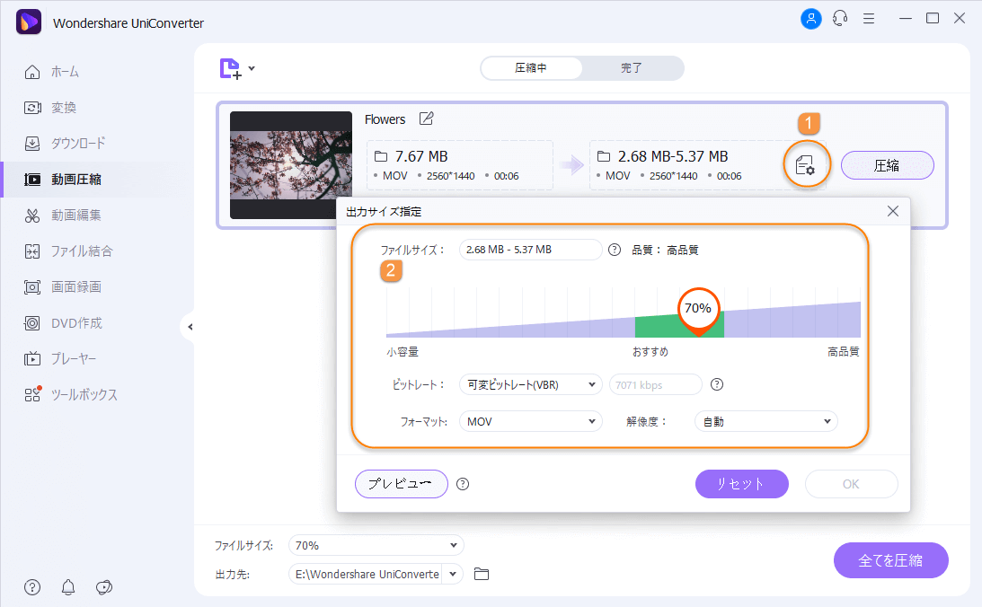Open the user account profile icon
This screenshot has width=982, height=607.
811,19
